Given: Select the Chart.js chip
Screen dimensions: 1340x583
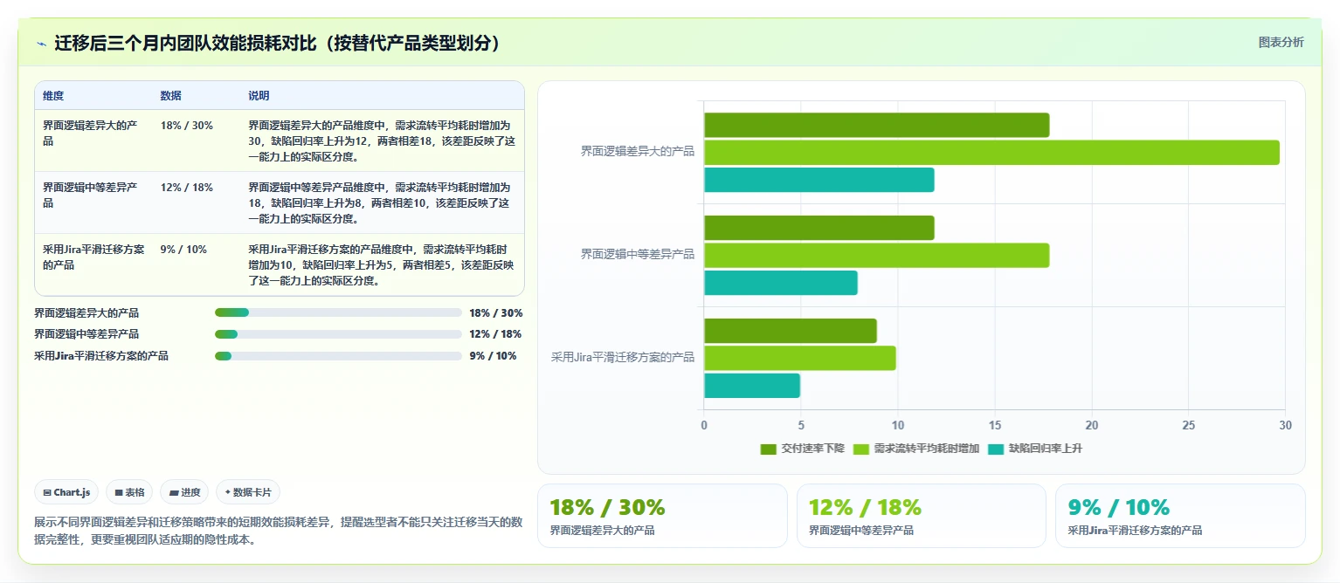Looking at the screenshot, I should 67,492.
